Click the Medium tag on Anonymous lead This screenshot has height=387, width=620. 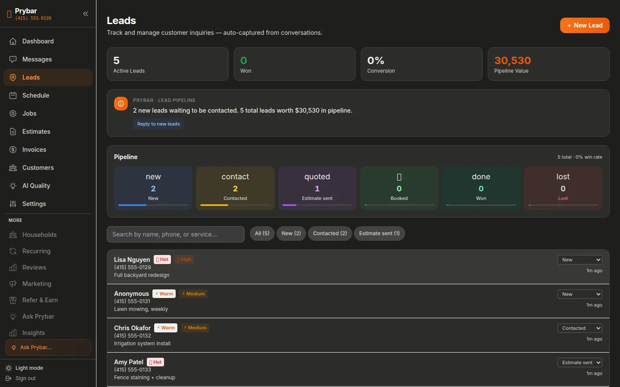pos(193,294)
